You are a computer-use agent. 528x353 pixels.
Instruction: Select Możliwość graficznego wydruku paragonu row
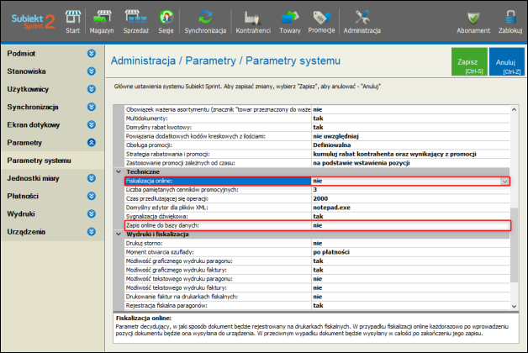coord(317,261)
